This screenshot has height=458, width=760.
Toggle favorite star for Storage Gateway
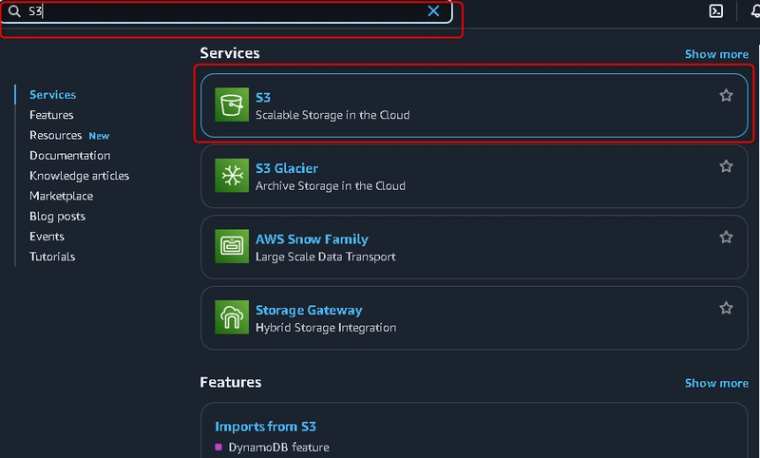point(726,308)
